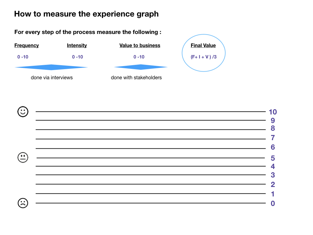The height and width of the screenshot is (235, 313).
Task: Click the slide title about experience graph
Action: [87, 14]
